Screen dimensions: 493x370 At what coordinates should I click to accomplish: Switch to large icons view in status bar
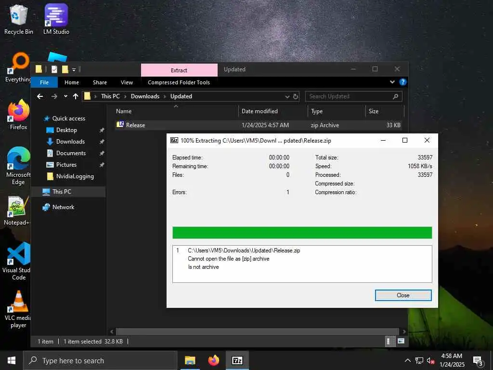click(401, 342)
